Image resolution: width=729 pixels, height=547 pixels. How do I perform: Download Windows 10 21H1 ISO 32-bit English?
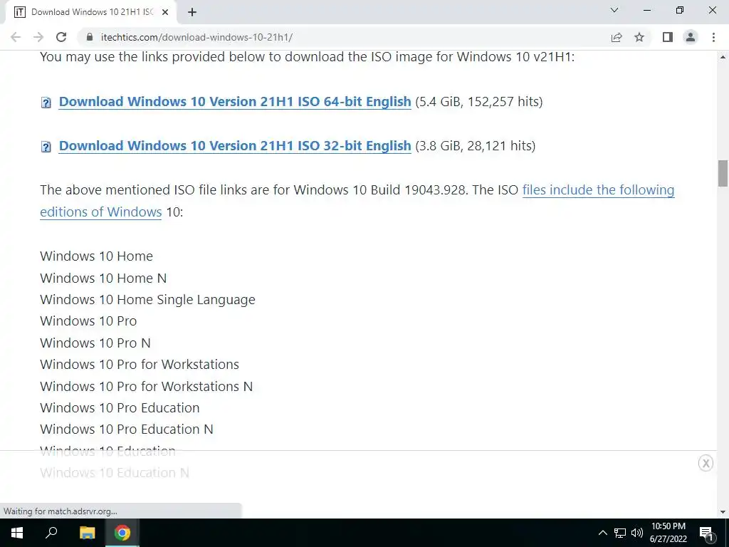pyautogui.click(x=235, y=146)
